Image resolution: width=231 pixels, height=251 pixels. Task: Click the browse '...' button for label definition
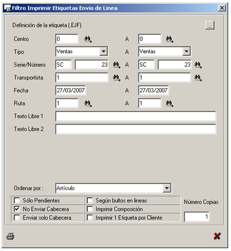(x=210, y=25)
